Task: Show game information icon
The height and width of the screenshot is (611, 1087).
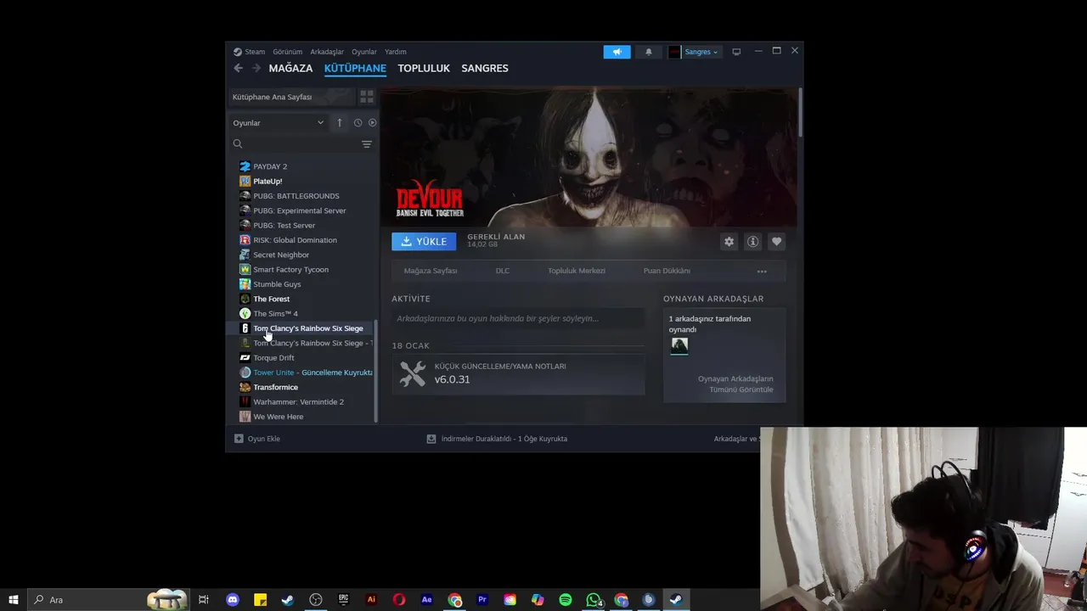Action: [752, 242]
